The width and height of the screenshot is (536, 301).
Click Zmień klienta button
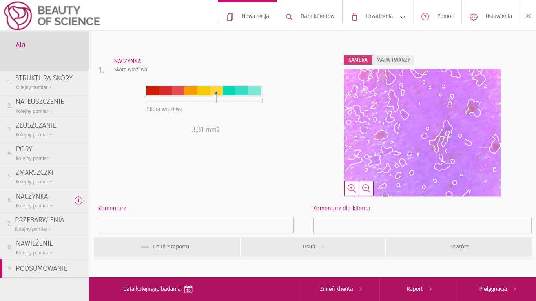click(340, 289)
